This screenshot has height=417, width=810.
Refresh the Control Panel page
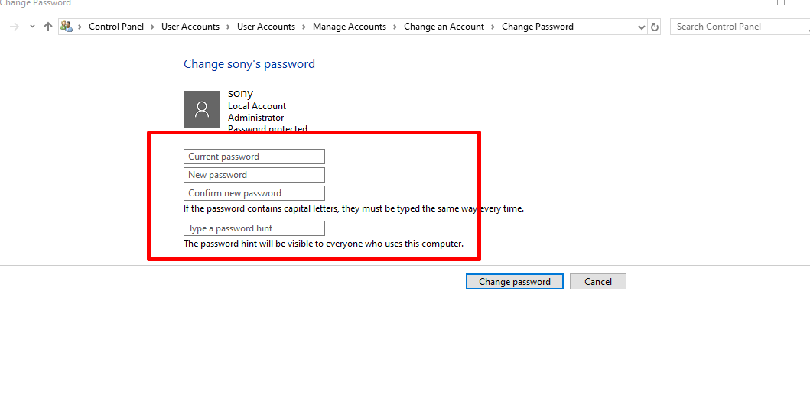click(655, 27)
